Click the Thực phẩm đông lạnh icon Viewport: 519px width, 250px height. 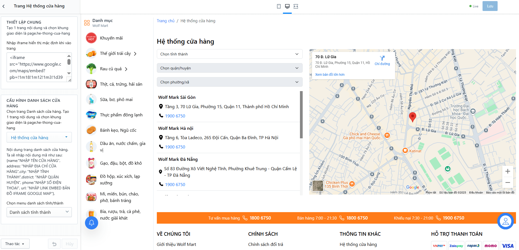(x=91, y=115)
